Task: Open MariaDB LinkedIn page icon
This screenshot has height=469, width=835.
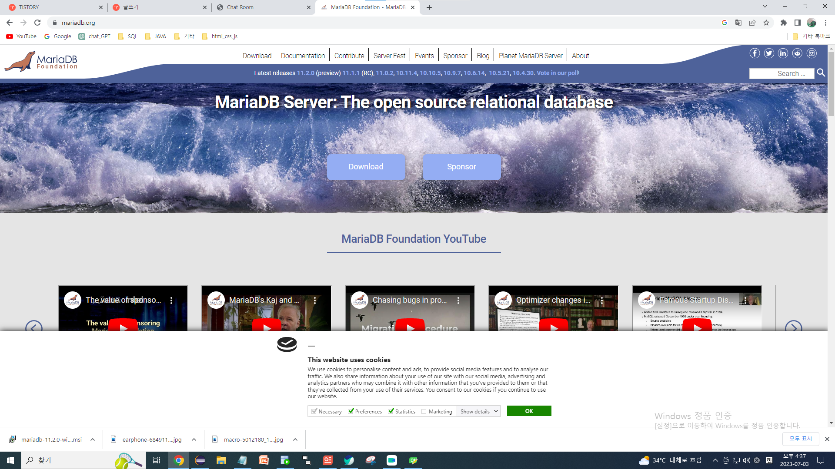Action: click(783, 53)
